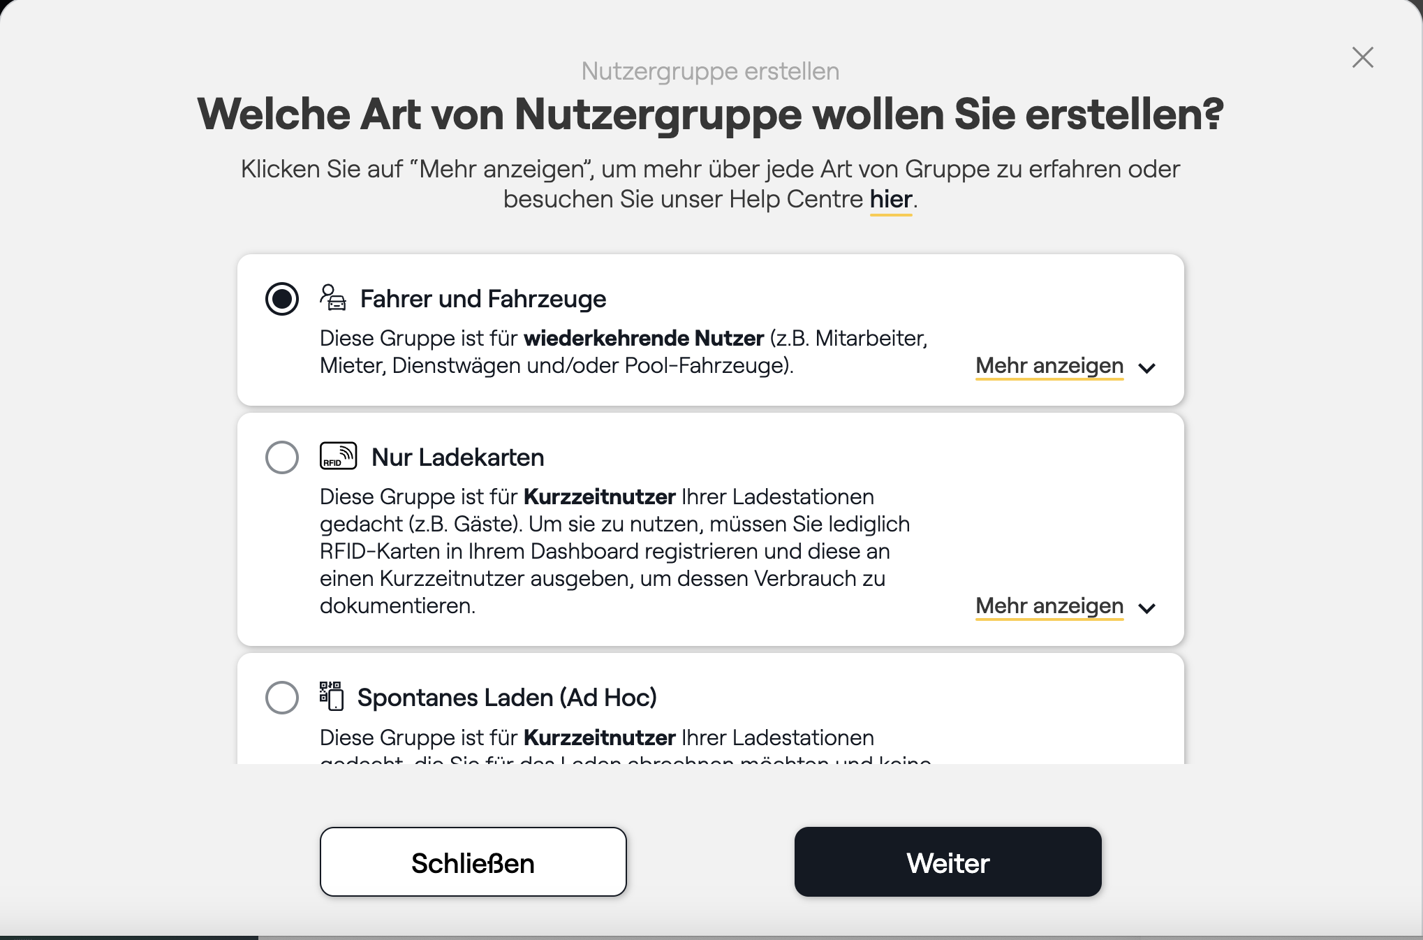Click the bold 'wiederkehrende Nutzer' text

pyautogui.click(x=644, y=338)
